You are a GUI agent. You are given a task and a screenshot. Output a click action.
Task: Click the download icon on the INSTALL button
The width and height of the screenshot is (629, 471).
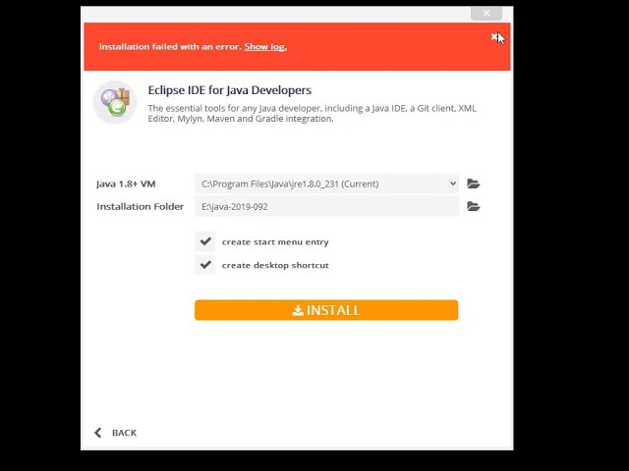point(298,310)
